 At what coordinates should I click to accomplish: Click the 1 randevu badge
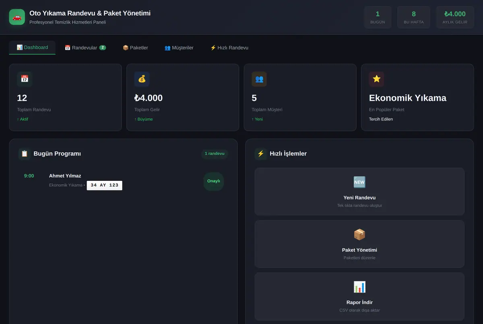pos(215,154)
